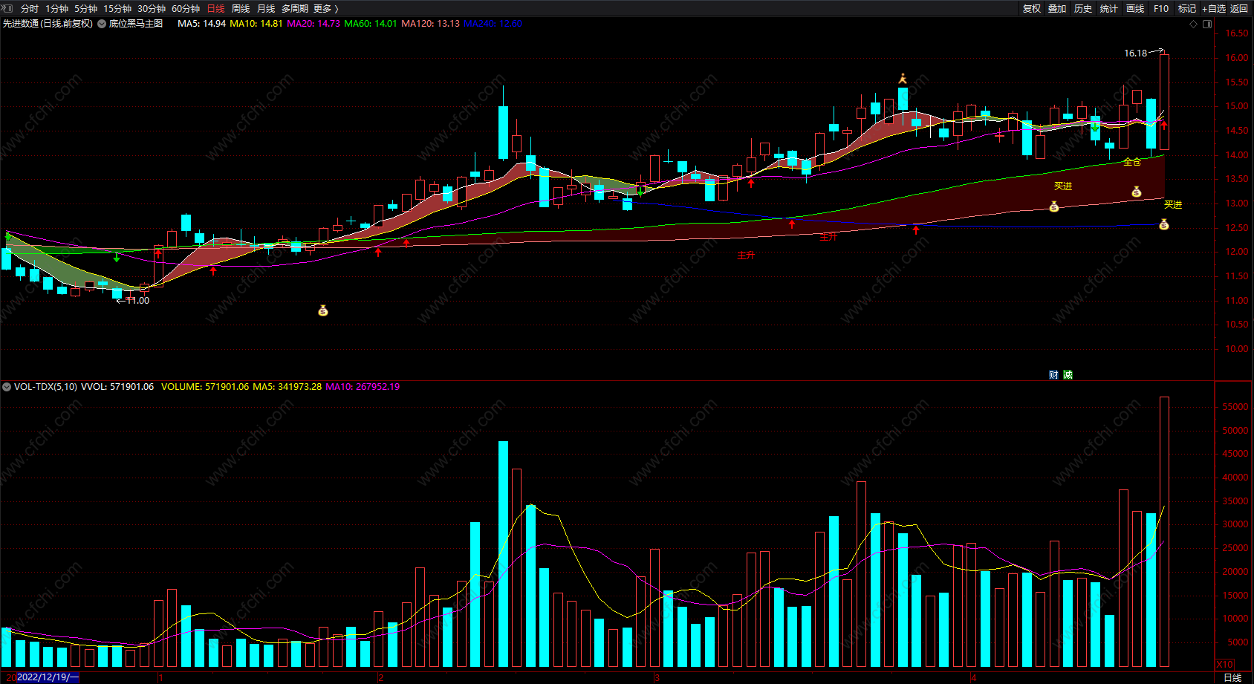Click the 复权 adjustment button

pos(1032,9)
